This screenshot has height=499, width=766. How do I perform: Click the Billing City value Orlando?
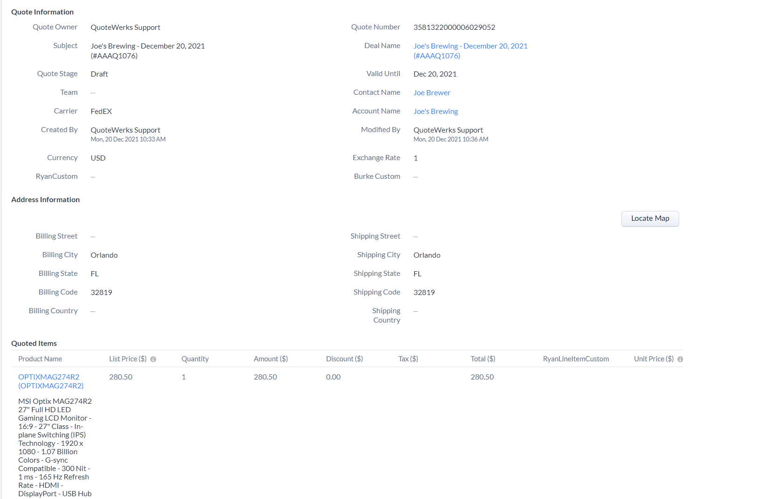point(104,255)
